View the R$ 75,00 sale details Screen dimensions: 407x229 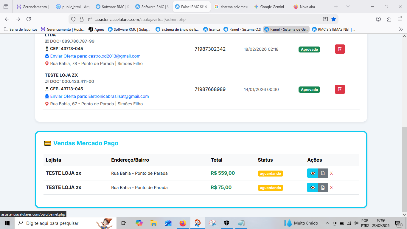(x=313, y=188)
